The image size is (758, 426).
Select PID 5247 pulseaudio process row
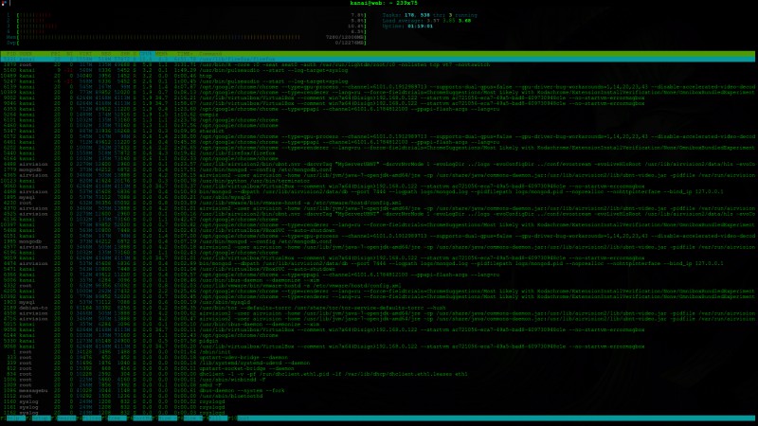tap(377, 81)
